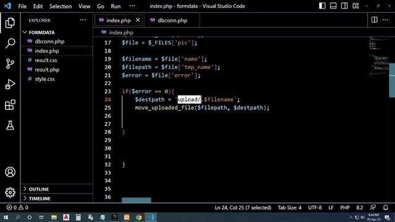This screenshot has width=395, height=222.
Task: Open Chrome from the taskbar
Action: point(139,217)
